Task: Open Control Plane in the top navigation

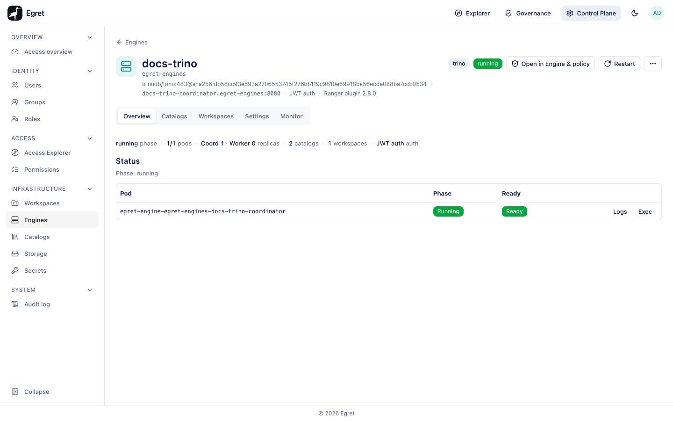Action: pyautogui.click(x=591, y=13)
